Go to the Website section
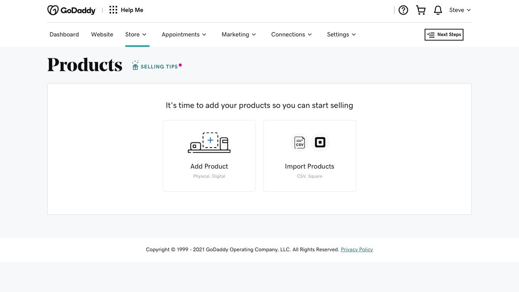This screenshot has height=292, width=519. (x=102, y=34)
